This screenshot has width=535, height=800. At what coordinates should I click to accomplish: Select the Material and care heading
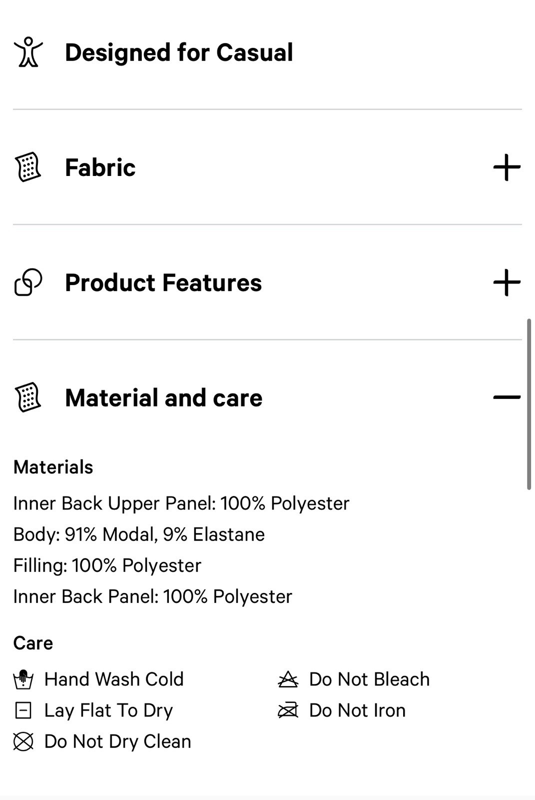point(163,398)
